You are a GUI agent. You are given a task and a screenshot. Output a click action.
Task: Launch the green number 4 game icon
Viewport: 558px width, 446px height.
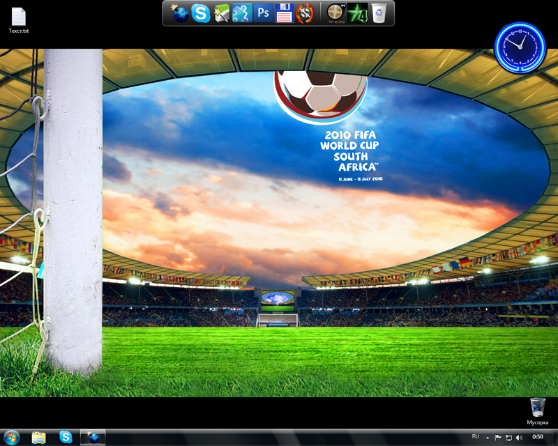pyautogui.click(x=357, y=13)
